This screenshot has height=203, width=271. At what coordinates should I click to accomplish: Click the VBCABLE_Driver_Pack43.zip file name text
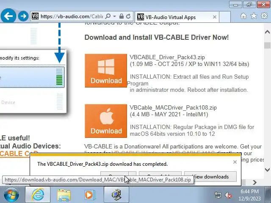tap(167, 58)
